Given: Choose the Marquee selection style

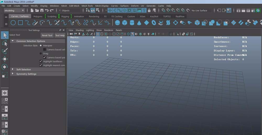Looking at the screenshot, I should pos(41,45).
